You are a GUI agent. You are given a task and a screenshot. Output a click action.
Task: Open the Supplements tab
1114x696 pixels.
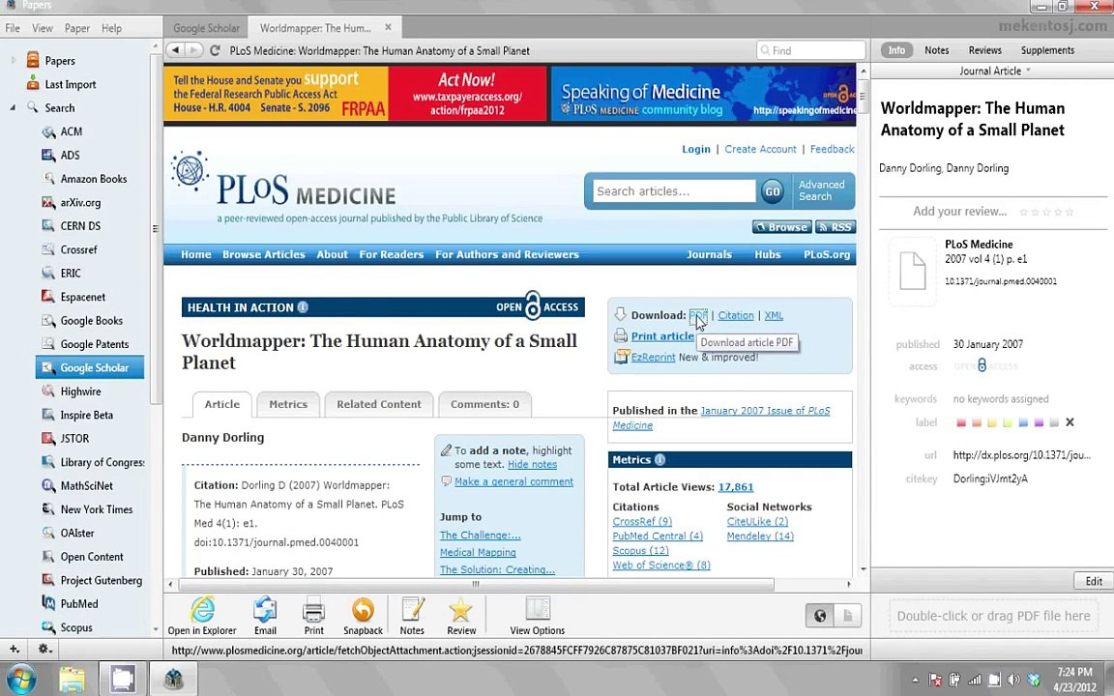pyautogui.click(x=1047, y=50)
